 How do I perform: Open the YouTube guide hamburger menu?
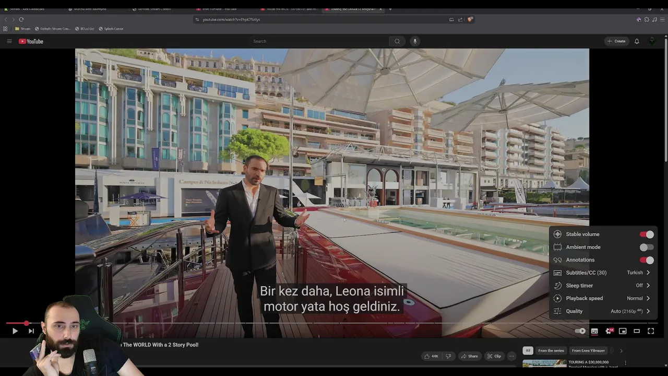9,41
